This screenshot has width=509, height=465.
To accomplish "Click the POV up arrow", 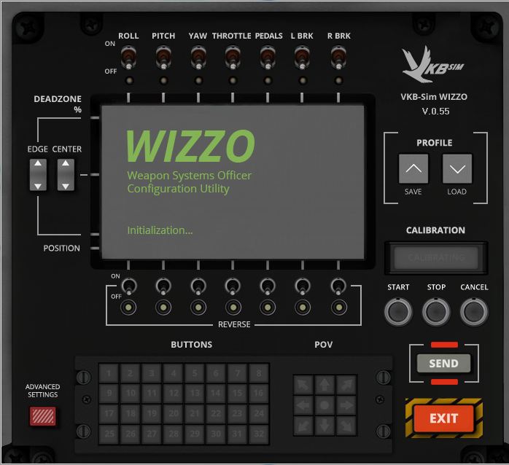I will [x=325, y=385].
